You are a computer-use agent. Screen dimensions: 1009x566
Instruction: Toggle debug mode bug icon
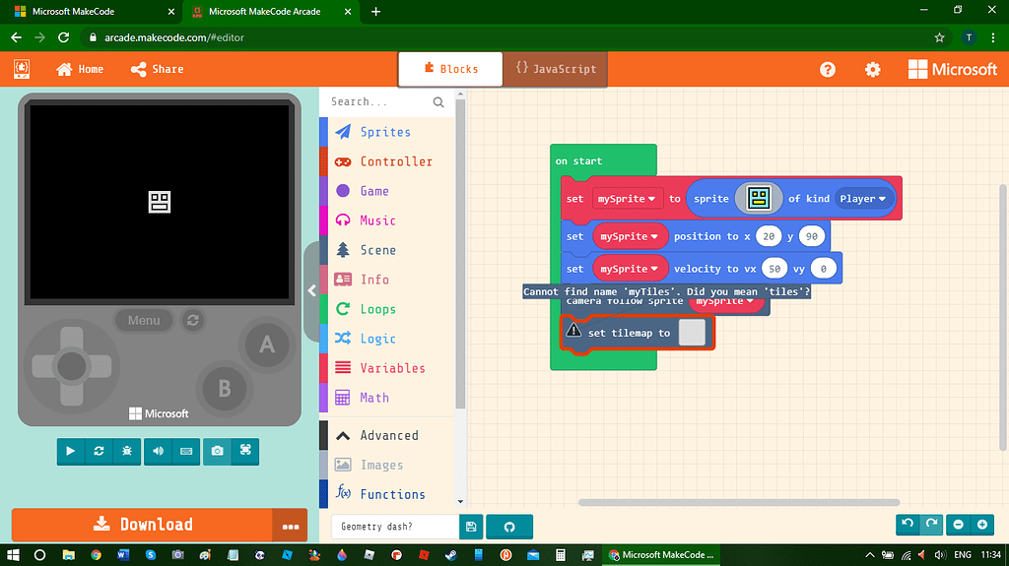click(x=127, y=451)
